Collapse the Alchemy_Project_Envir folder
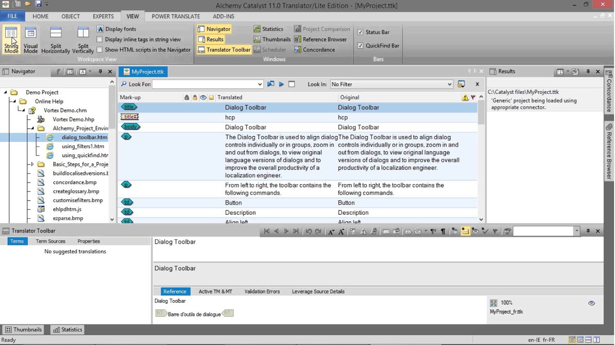615x345 pixels. pyautogui.click(x=32, y=128)
